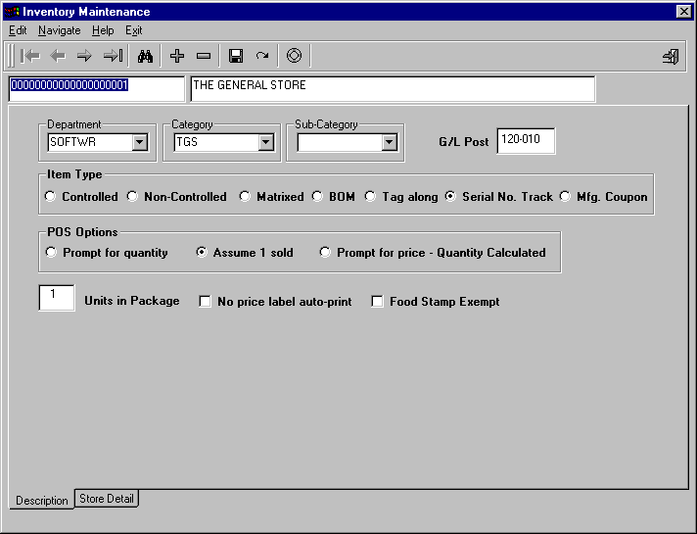Go to previous record left arrow

coord(58,56)
